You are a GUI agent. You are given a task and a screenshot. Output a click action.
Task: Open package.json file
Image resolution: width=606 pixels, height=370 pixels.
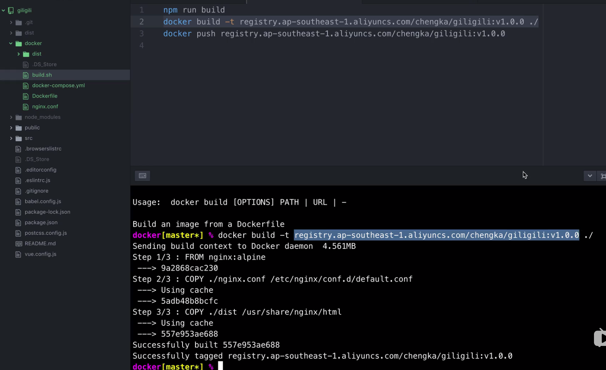click(41, 222)
